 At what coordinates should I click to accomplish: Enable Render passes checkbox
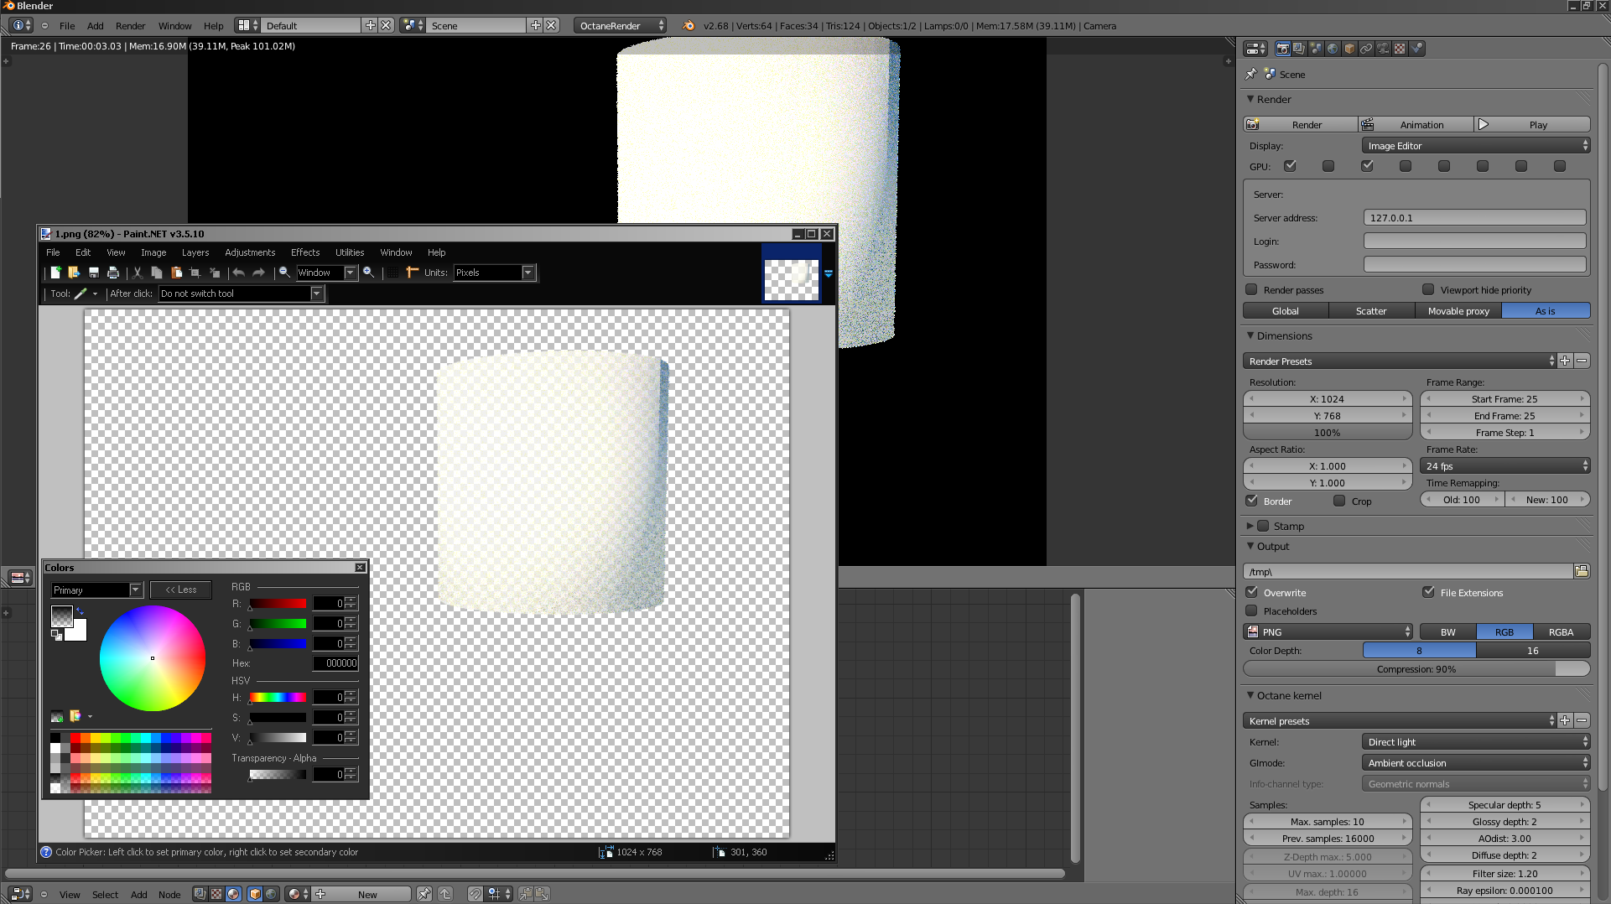pyautogui.click(x=1251, y=289)
